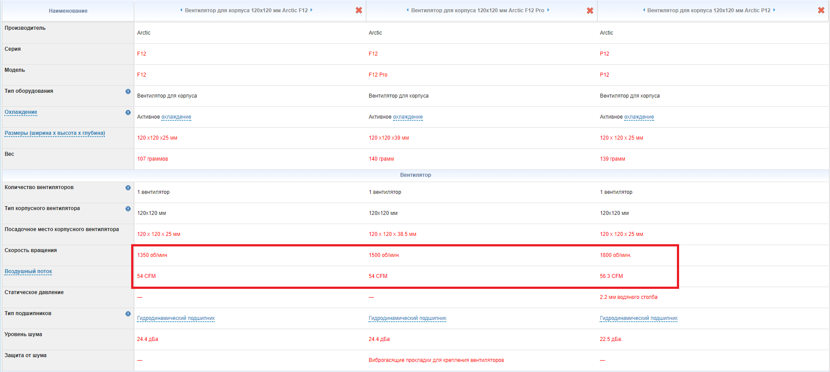The width and height of the screenshot is (830, 372).
Task: Show info for Количество вентиляторов row
Action: point(128,188)
